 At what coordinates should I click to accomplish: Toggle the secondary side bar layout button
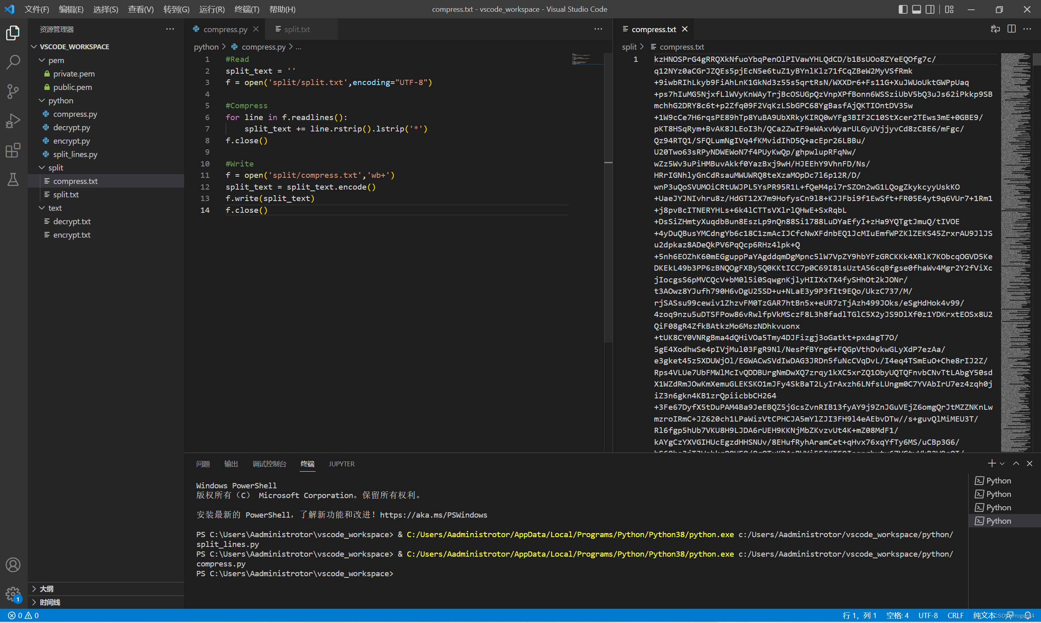(930, 9)
